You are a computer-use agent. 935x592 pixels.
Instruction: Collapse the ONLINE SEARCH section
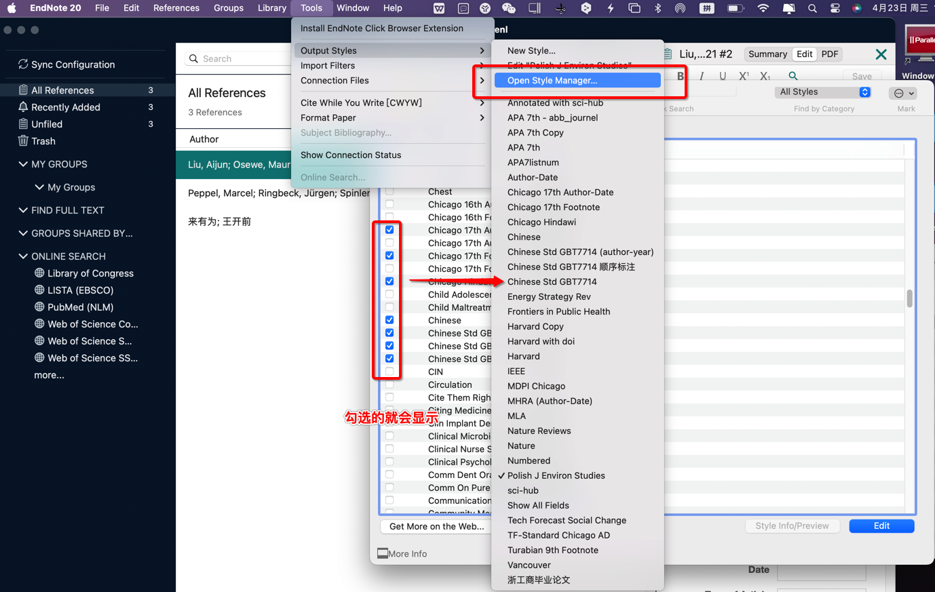click(x=23, y=256)
